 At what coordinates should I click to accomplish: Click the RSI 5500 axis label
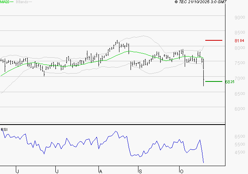click(x=240, y=144)
